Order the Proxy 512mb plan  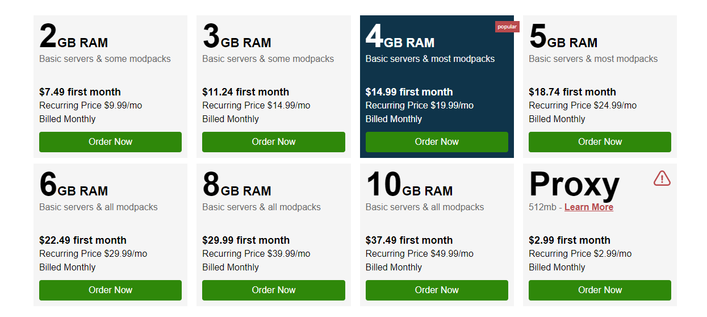click(x=600, y=290)
